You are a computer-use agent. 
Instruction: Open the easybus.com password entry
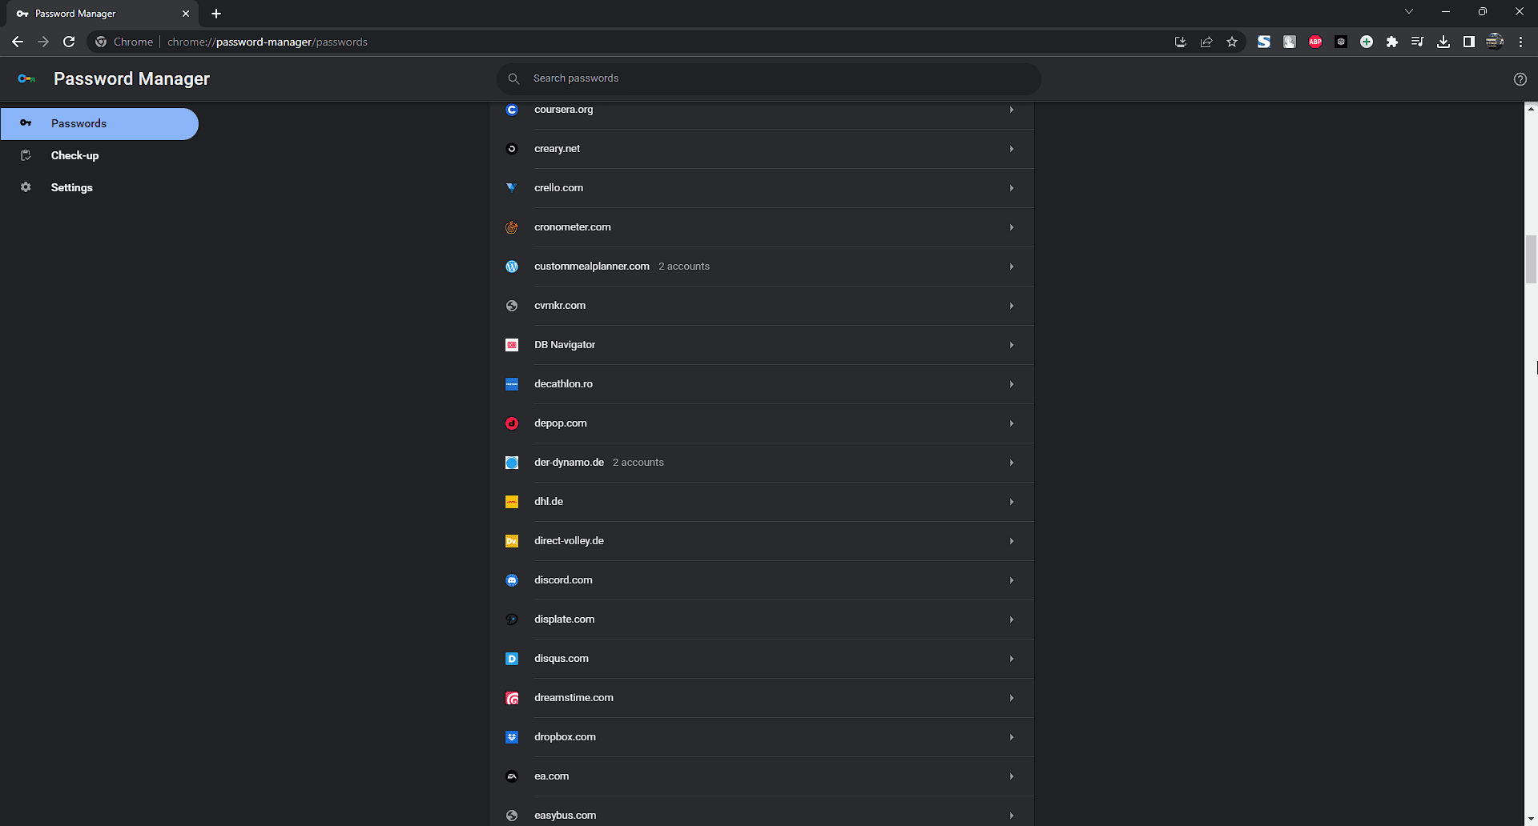point(762,812)
